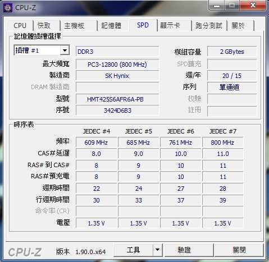Click the 週期時間 value 24

pyautogui.click(x=138, y=189)
